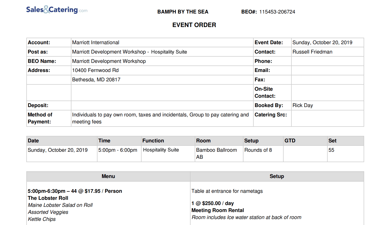Screen dimensions: 391x225
Task: Click the BEO number 115453-206724
Action: 277,12
